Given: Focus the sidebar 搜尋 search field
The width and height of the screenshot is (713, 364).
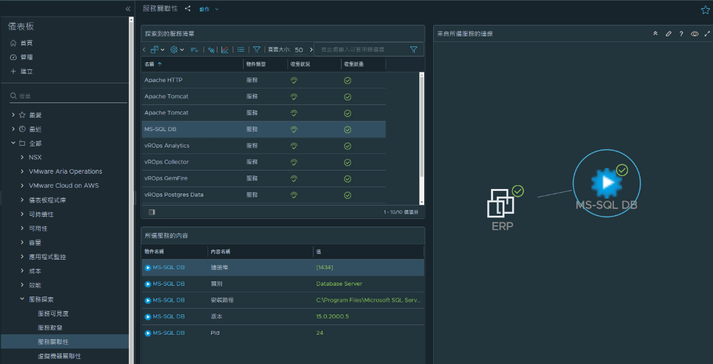Looking at the screenshot, I should [68, 97].
